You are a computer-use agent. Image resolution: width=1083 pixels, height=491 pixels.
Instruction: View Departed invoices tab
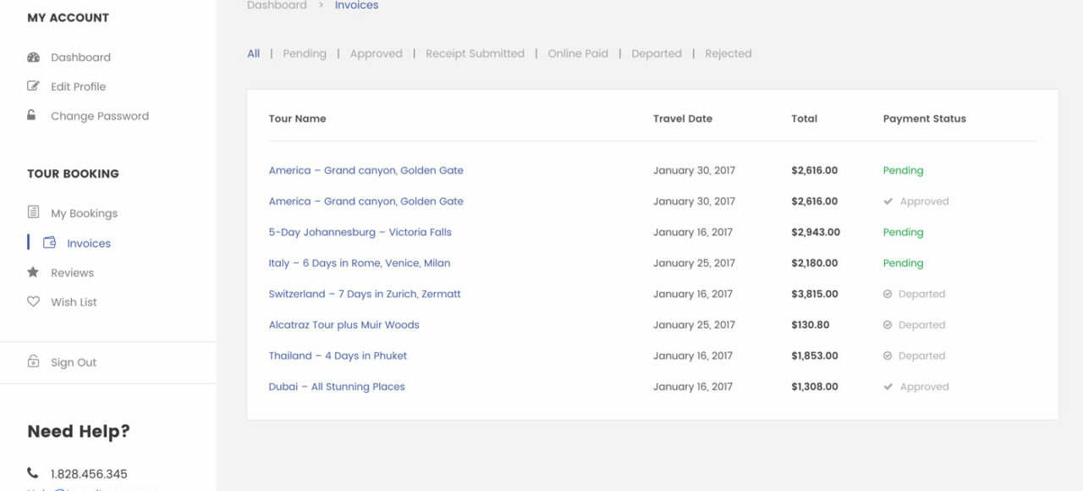point(656,53)
